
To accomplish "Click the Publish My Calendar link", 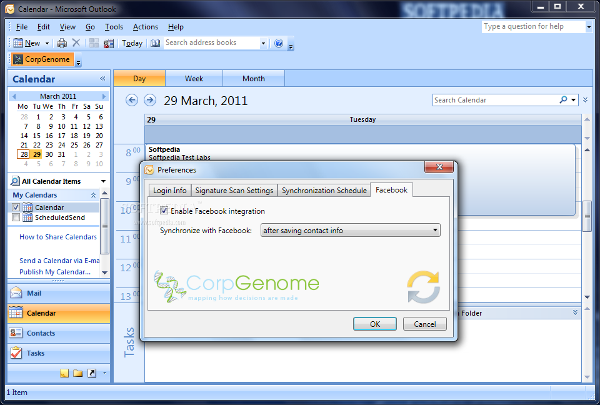I will (55, 272).
